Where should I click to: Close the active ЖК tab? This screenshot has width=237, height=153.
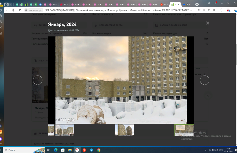(x=178, y=5)
